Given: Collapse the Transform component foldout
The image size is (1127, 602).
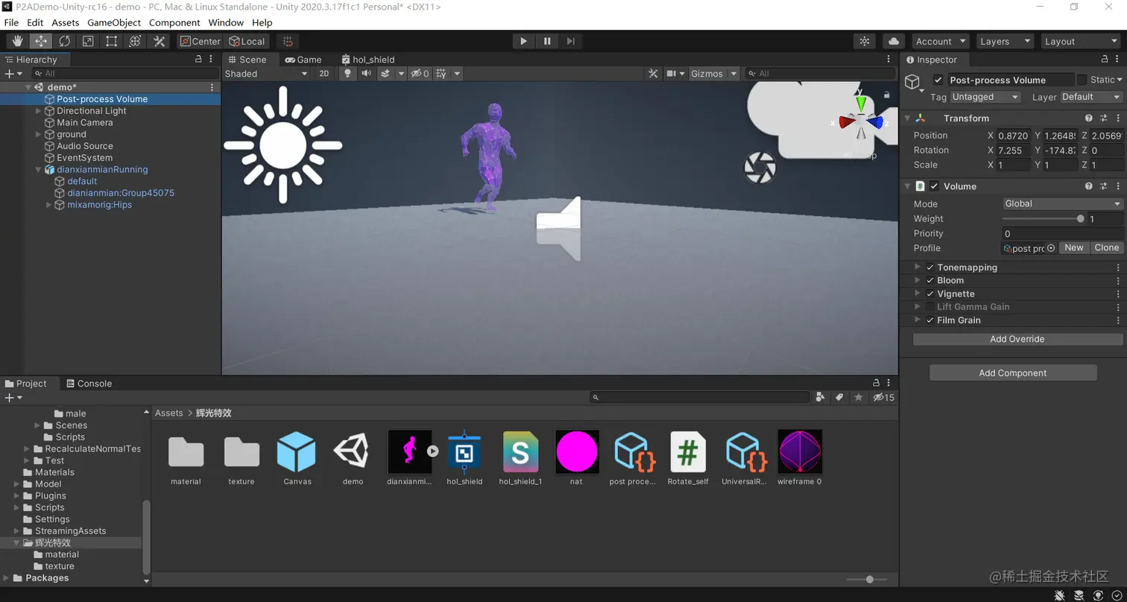Looking at the screenshot, I should pos(907,118).
